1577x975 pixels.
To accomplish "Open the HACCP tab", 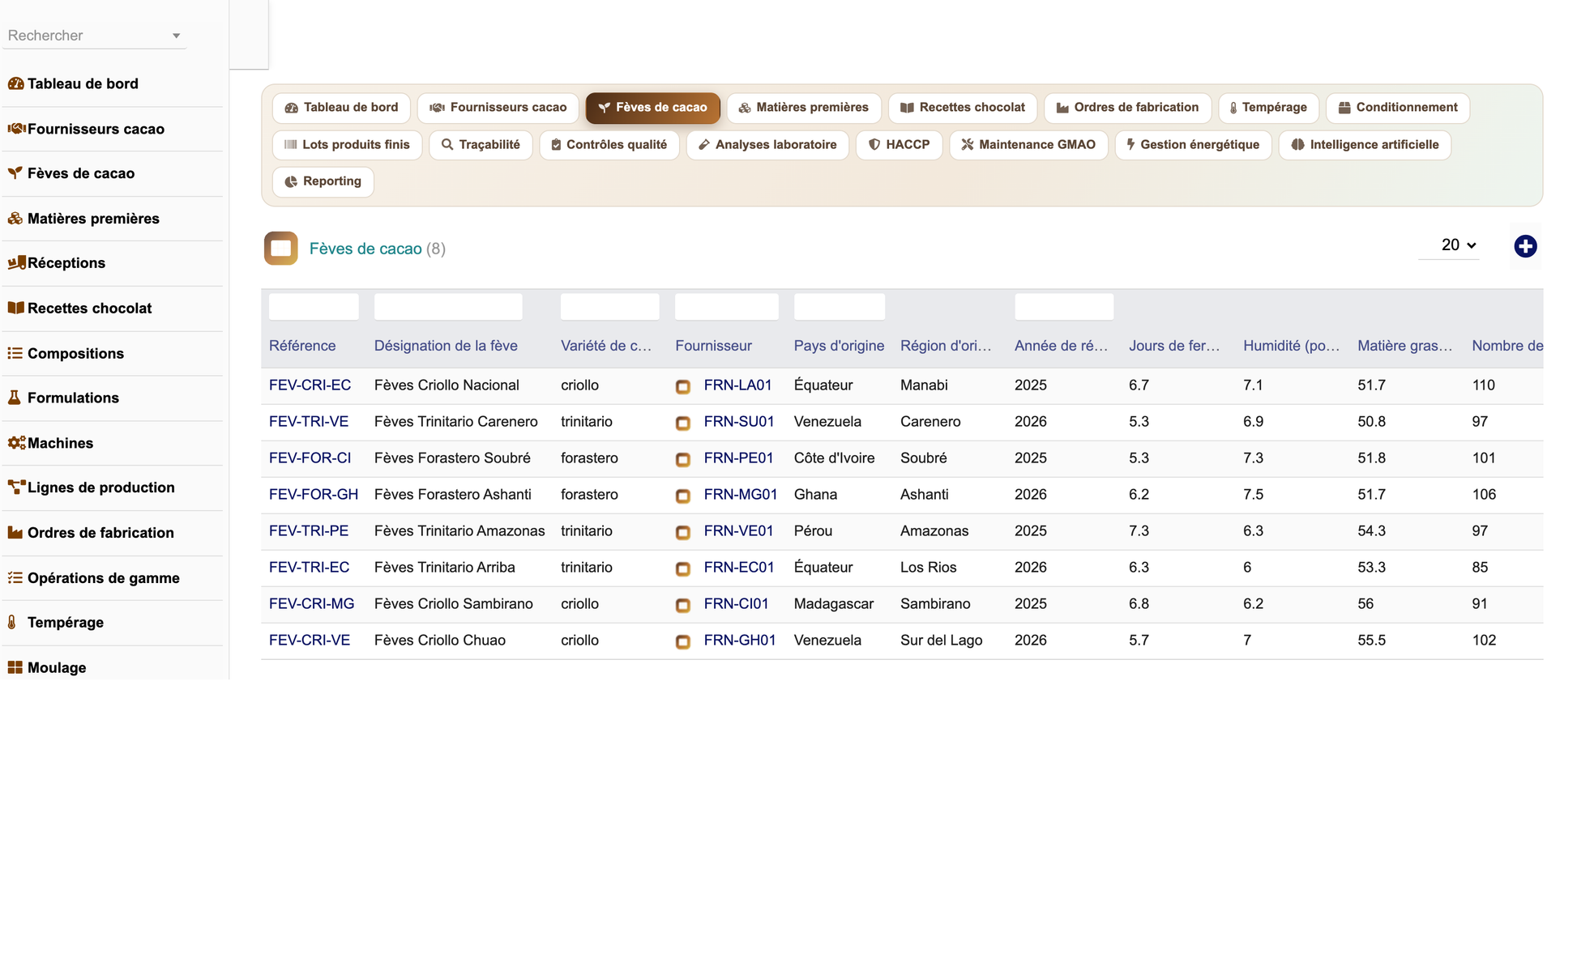I will point(899,145).
